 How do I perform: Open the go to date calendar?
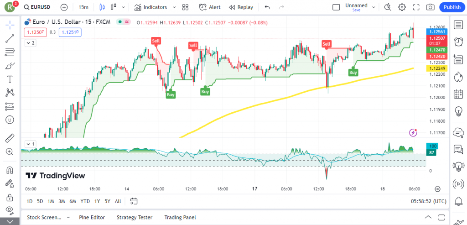click(134, 201)
